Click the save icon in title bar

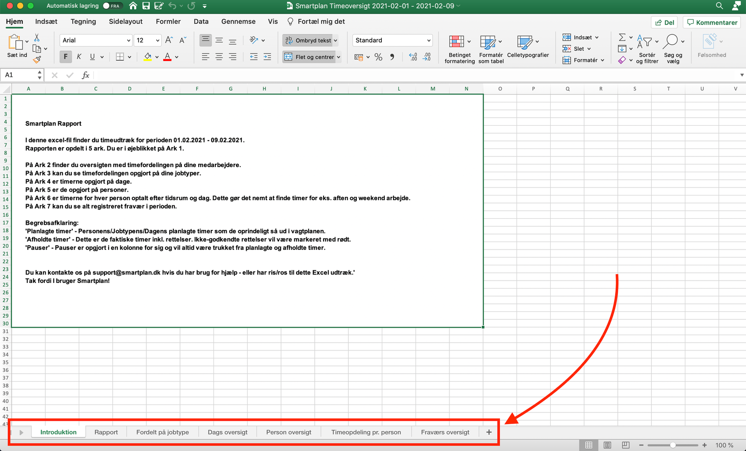(x=146, y=6)
